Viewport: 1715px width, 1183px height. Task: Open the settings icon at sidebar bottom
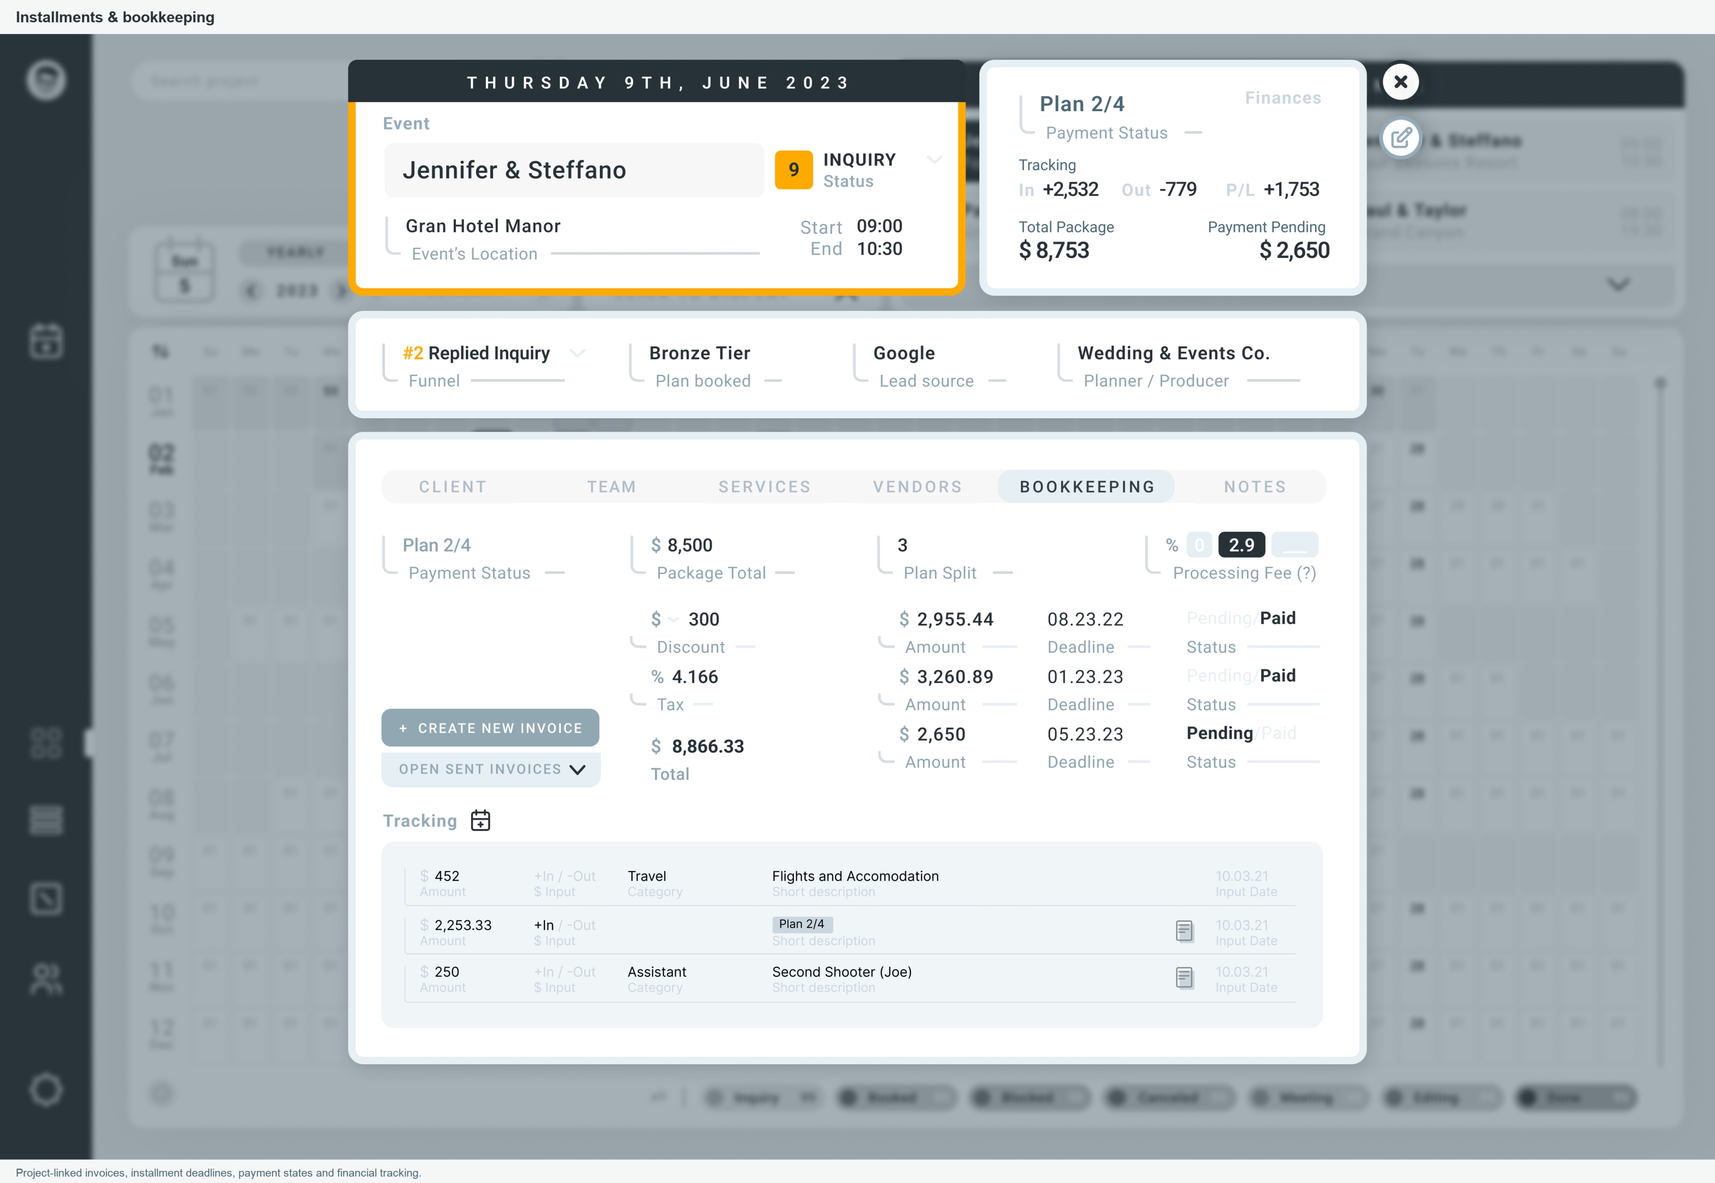[x=46, y=1090]
